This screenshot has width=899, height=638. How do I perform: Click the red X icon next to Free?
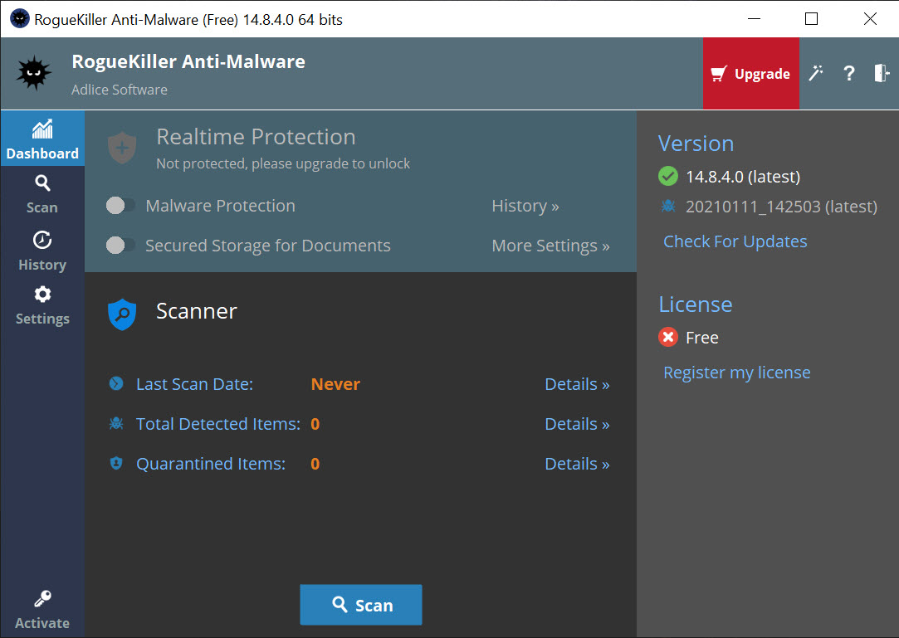(x=668, y=338)
